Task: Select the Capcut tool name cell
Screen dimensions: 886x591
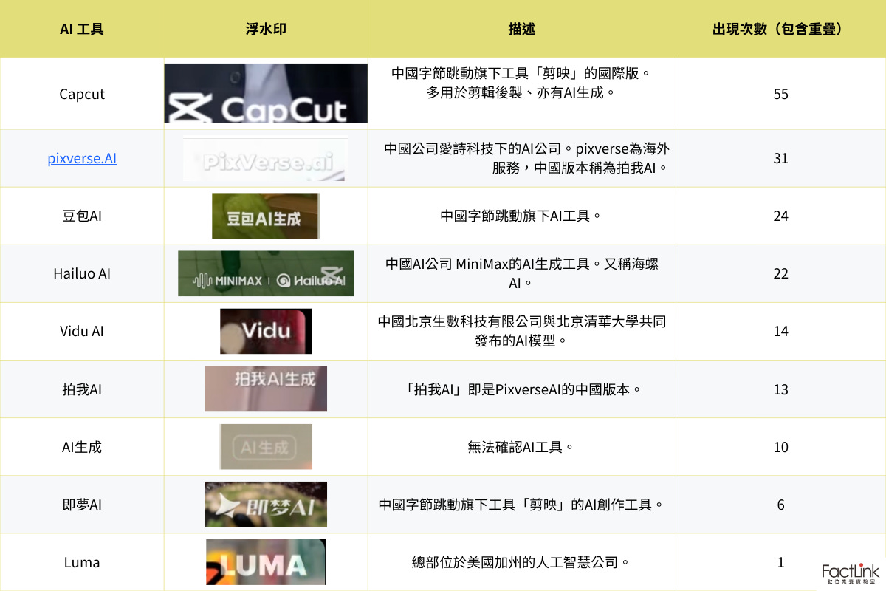Action: 82,94
